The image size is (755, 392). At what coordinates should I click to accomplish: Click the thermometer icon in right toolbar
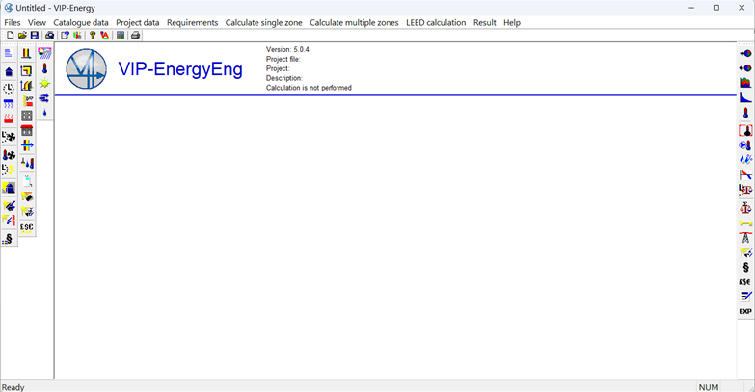pos(744,113)
